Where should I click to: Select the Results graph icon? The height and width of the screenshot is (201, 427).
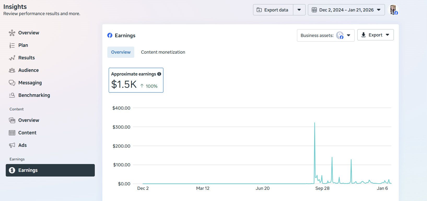[12, 58]
